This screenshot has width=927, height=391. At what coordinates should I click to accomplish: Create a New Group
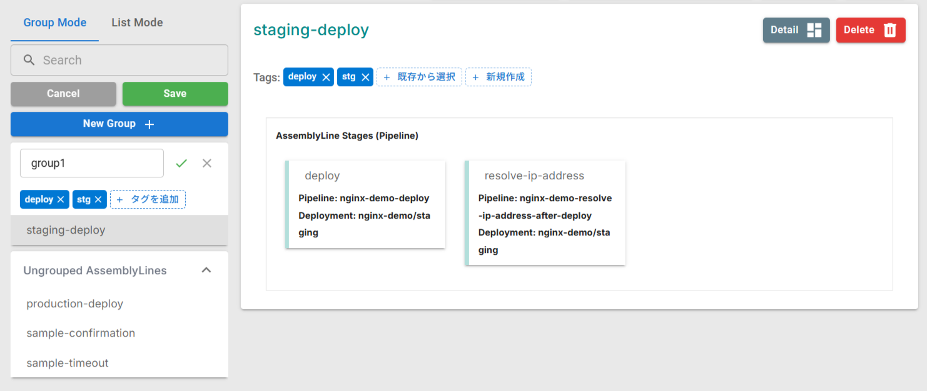tap(119, 124)
